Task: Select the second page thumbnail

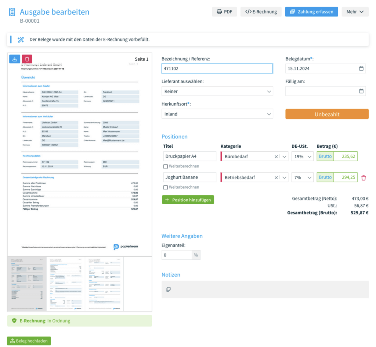Action: tap(65, 284)
